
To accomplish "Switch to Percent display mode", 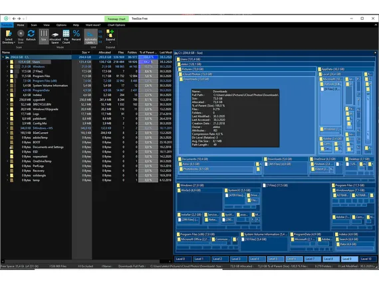I will pos(76,35).
